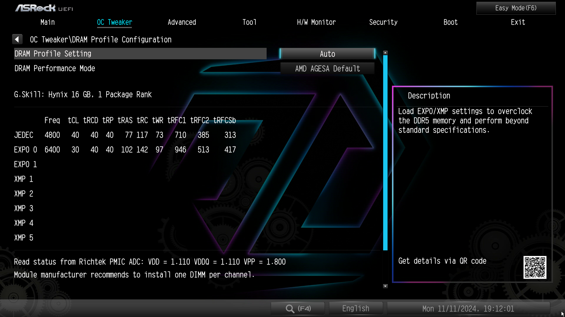
Task: Click the EXPO 0 tRFC1 value 946
Action: (x=180, y=150)
